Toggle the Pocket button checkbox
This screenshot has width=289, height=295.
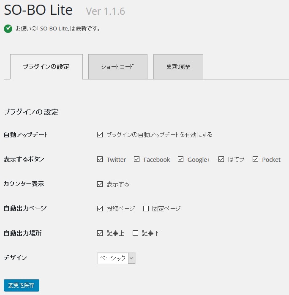click(x=255, y=159)
